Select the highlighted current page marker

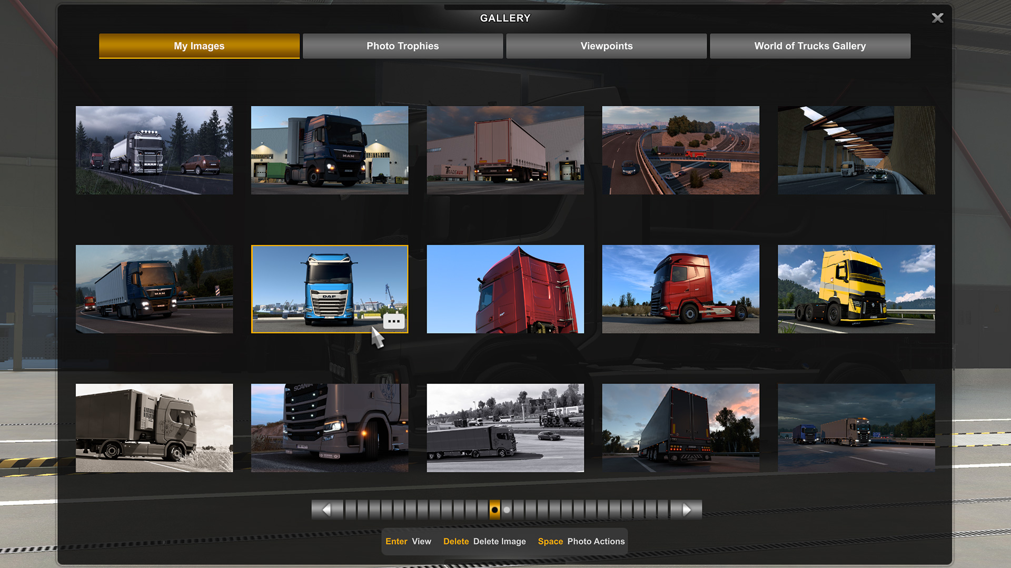[x=494, y=510]
